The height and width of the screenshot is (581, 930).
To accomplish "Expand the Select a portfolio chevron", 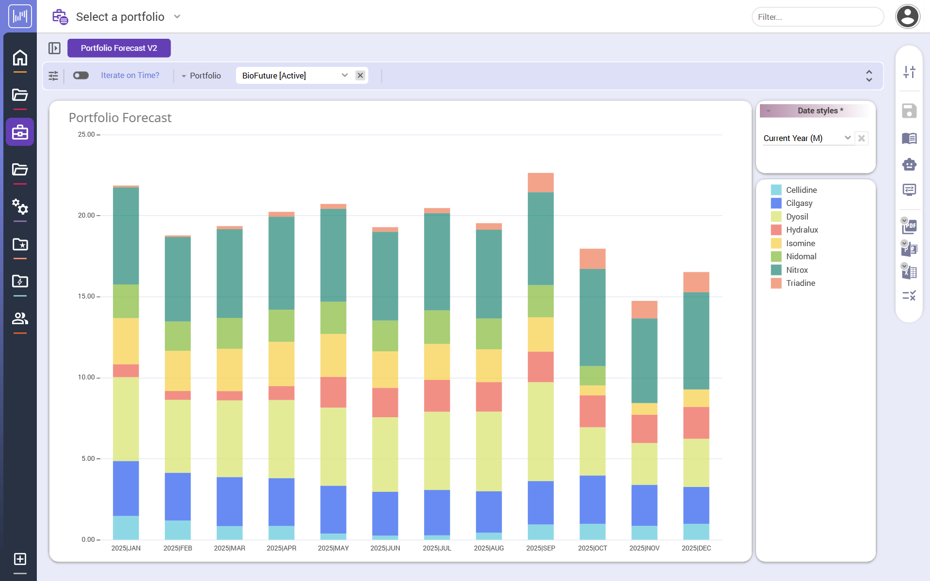I will 177,16.
